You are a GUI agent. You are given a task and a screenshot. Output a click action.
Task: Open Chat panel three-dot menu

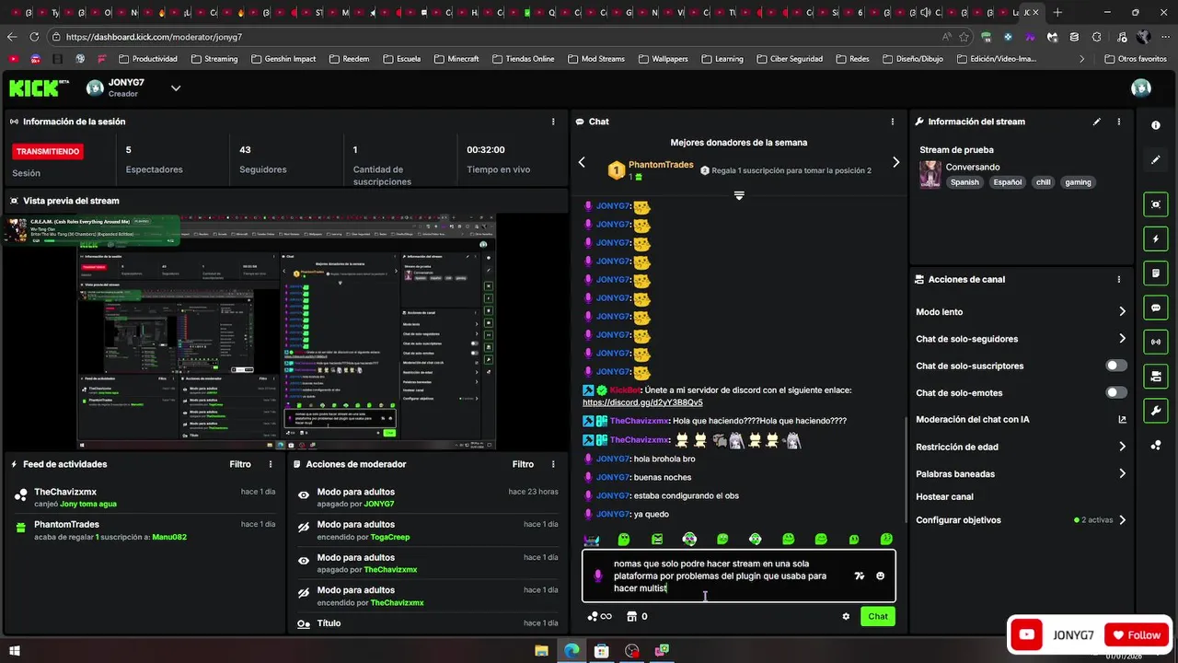click(x=892, y=122)
